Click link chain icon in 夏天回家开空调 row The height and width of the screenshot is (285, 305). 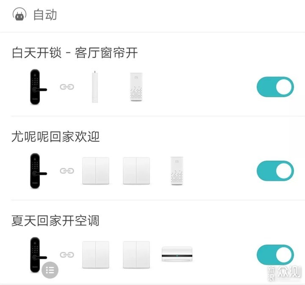[67, 255]
